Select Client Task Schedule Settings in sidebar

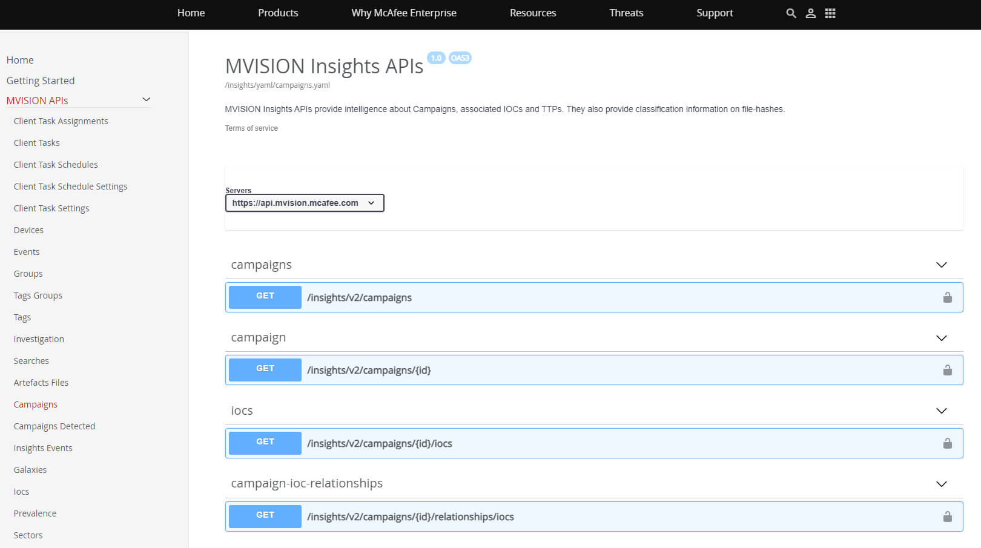point(70,187)
